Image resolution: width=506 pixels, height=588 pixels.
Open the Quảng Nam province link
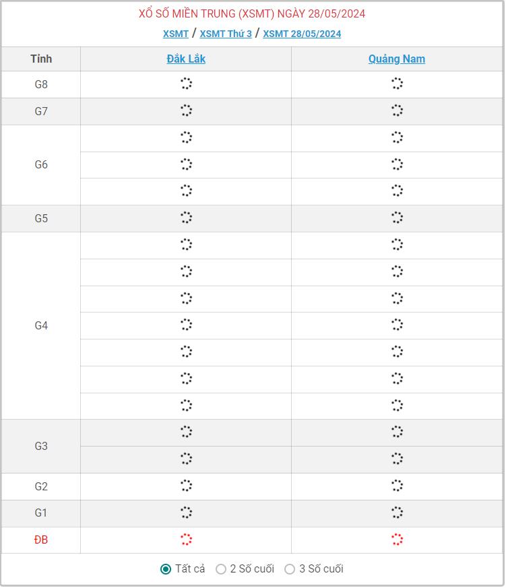click(397, 59)
